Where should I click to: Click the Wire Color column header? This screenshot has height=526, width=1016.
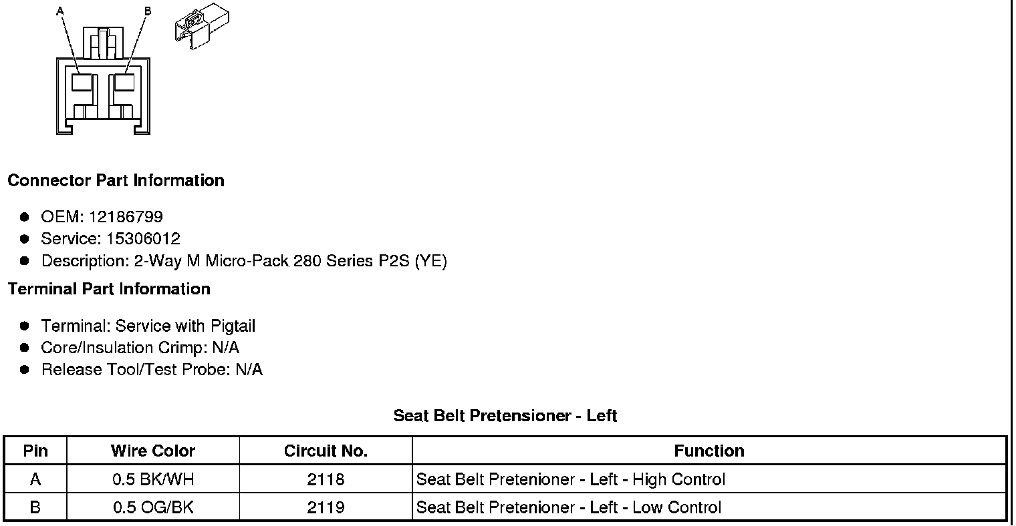coord(153,451)
